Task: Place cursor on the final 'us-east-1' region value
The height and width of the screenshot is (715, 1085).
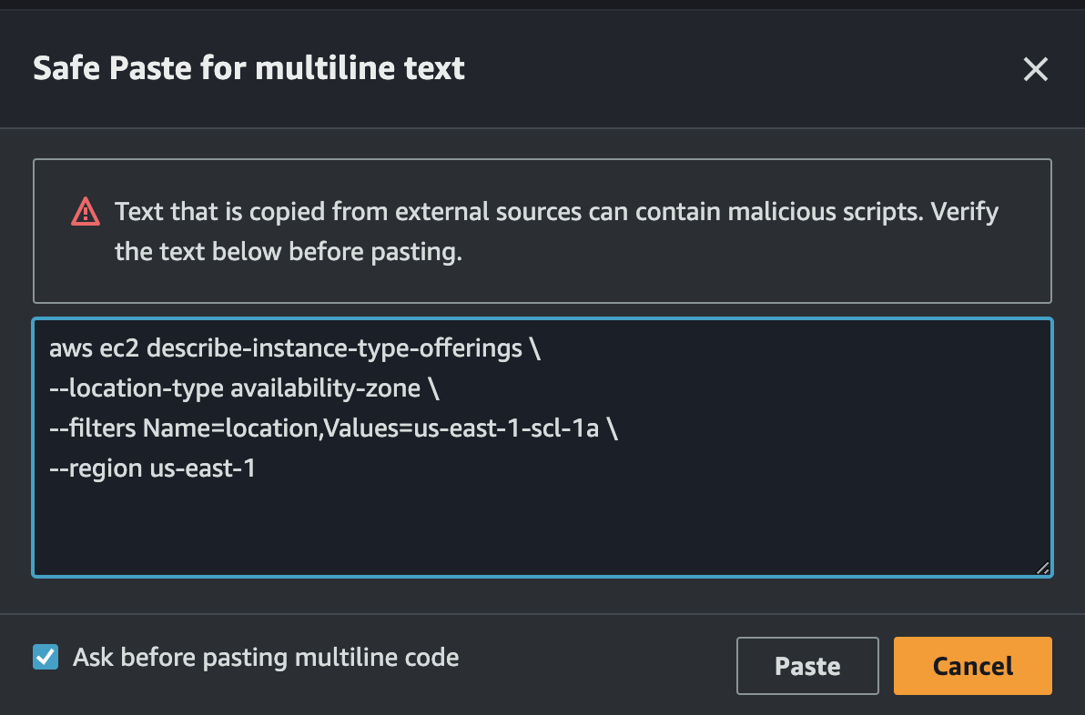Action: pyautogui.click(x=202, y=468)
